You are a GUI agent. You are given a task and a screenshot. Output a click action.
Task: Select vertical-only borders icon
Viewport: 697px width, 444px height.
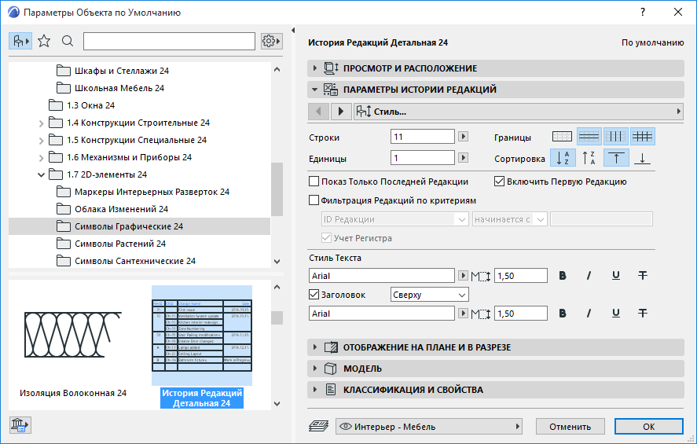[615, 137]
